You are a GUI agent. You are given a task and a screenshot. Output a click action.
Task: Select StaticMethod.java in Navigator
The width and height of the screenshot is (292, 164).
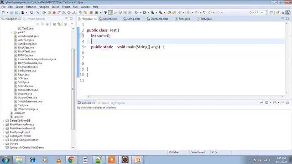pyautogui.click(x=28, y=90)
